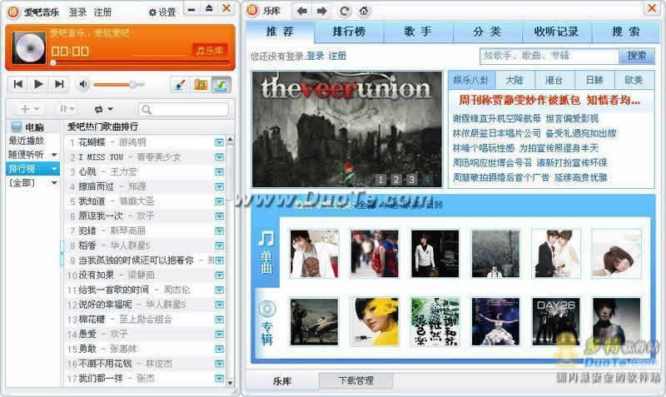Viewport: 666px width, 397px height.
Task: Open the add (+) dropdown in playlist toolbar
Action: click(30, 110)
